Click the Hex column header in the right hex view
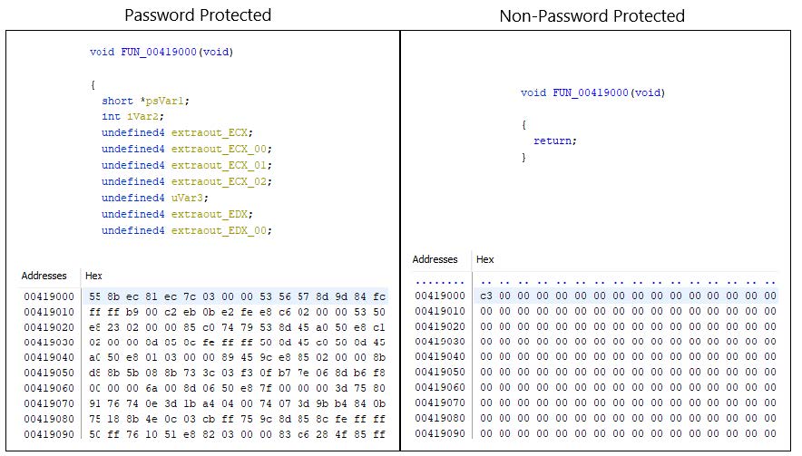This screenshot has width=802, height=456. point(484,259)
